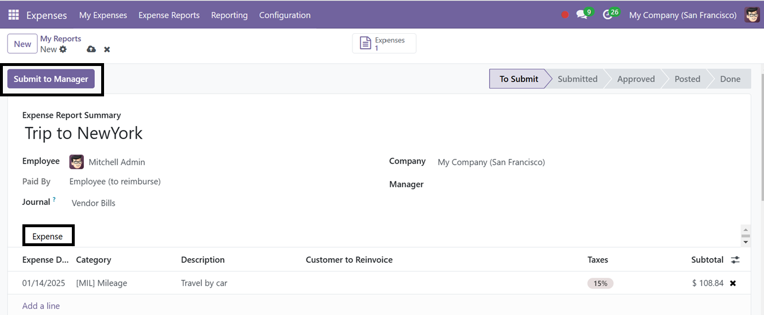
Task: Click Add a line link
Action: pos(41,306)
